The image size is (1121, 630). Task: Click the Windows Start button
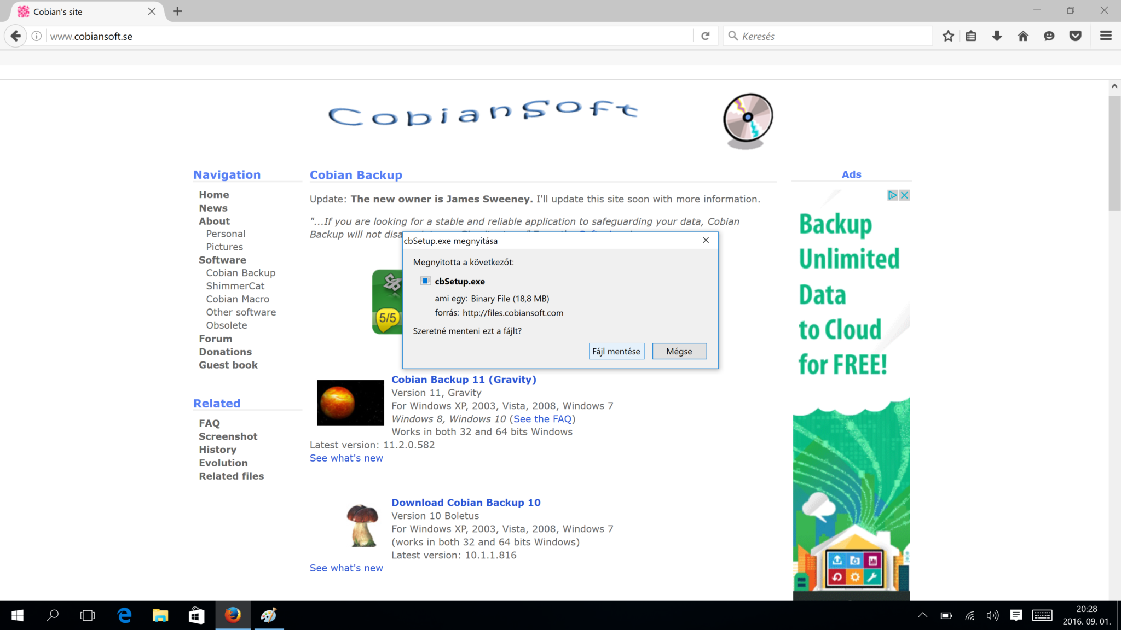(17, 615)
